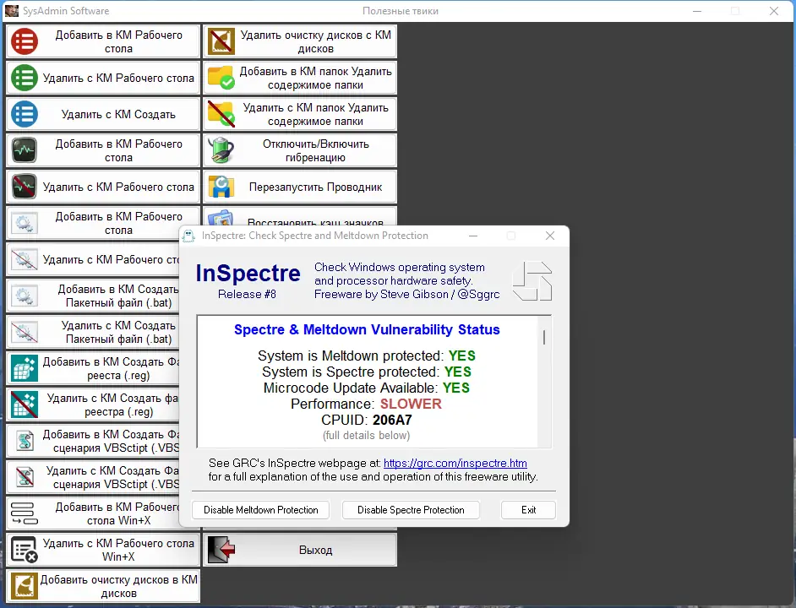
Task: Click Удалить очистку дисков с КМ дисков text
Action: (315, 41)
